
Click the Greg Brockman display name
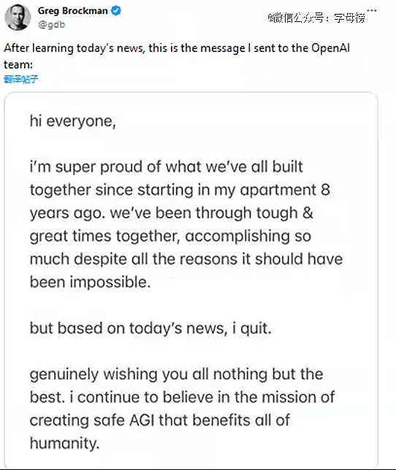coord(72,11)
